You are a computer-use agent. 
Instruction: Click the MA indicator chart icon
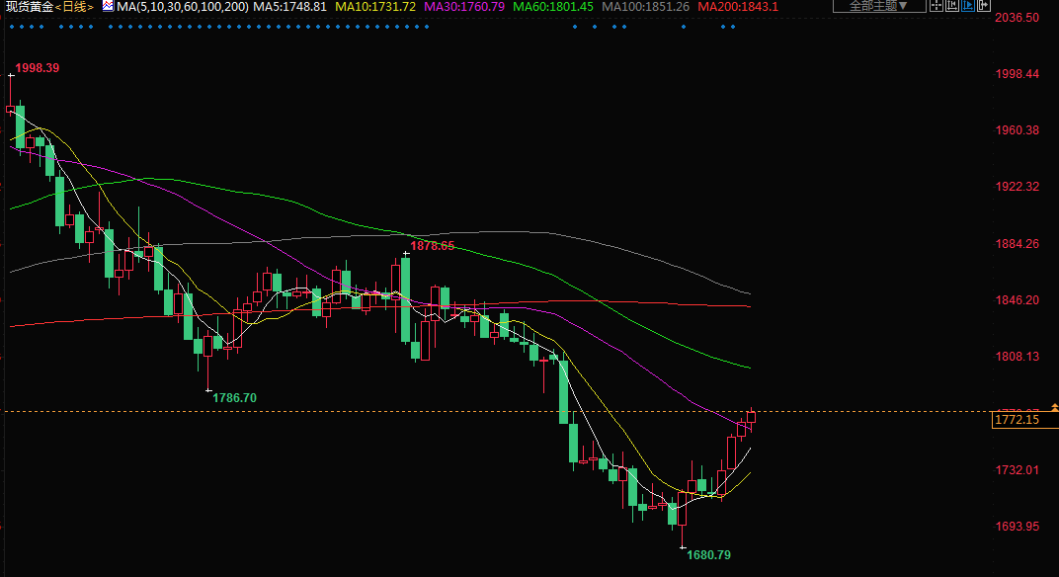pos(108,6)
